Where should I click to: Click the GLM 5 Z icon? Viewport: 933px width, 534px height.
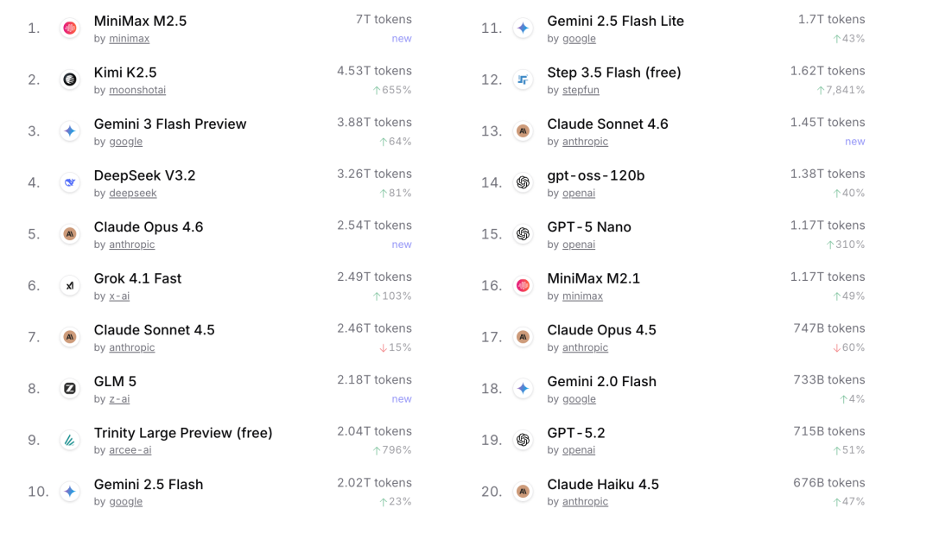click(70, 389)
